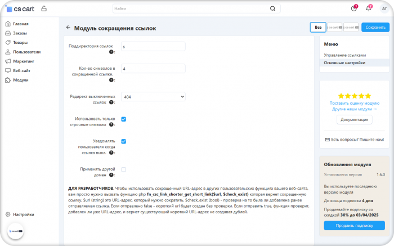Focus the Поддиректория ссылок input
This screenshot has height=246, width=394.
153,47
